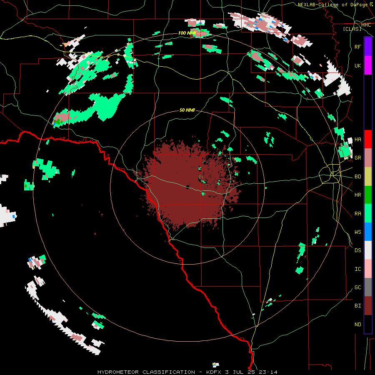Click the BI legend label

click(x=357, y=306)
